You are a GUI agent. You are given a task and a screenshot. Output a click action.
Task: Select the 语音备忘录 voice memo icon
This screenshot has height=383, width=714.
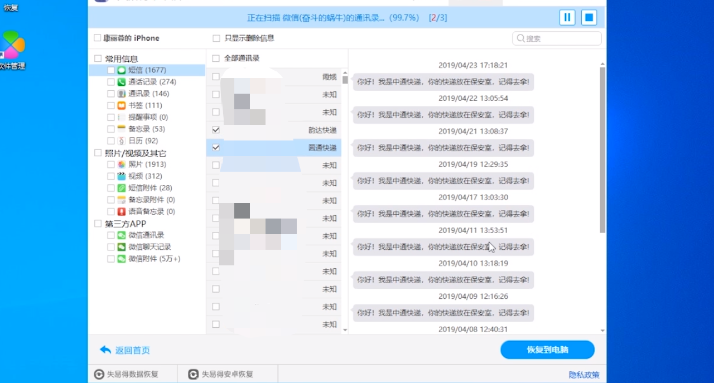[x=122, y=211]
